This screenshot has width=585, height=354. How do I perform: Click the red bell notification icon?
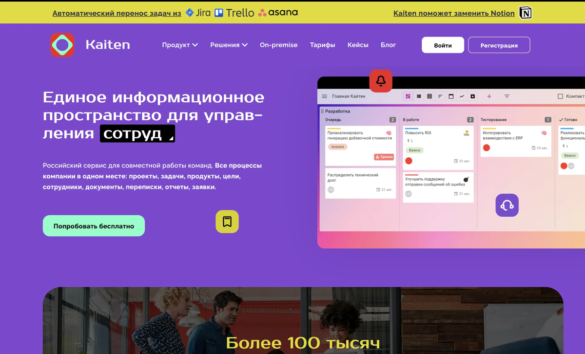tap(381, 81)
